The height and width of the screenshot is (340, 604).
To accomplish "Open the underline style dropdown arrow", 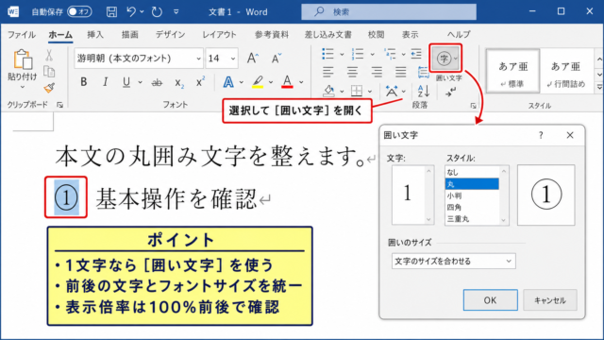I will tap(141, 82).
